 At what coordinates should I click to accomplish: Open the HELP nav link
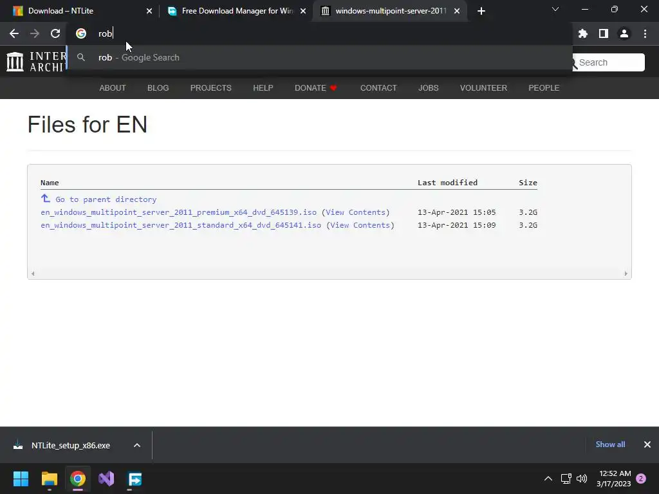(263, 88)
